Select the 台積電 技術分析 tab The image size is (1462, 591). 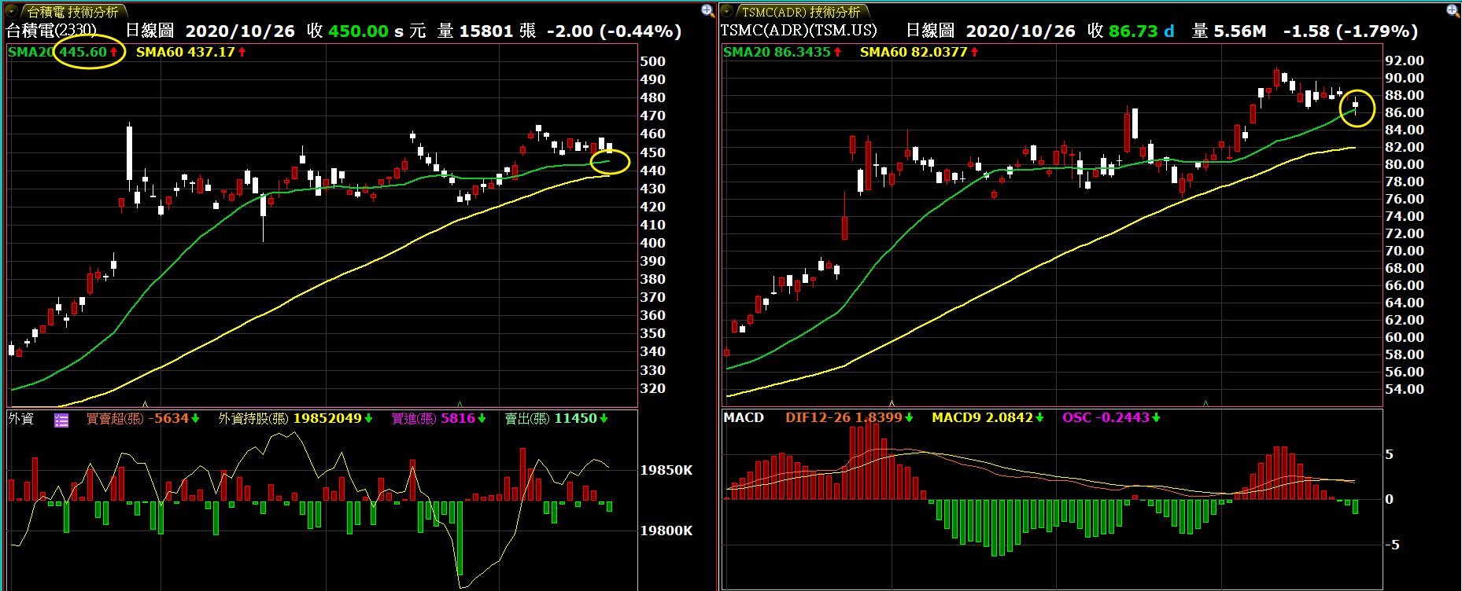(72, 12)
